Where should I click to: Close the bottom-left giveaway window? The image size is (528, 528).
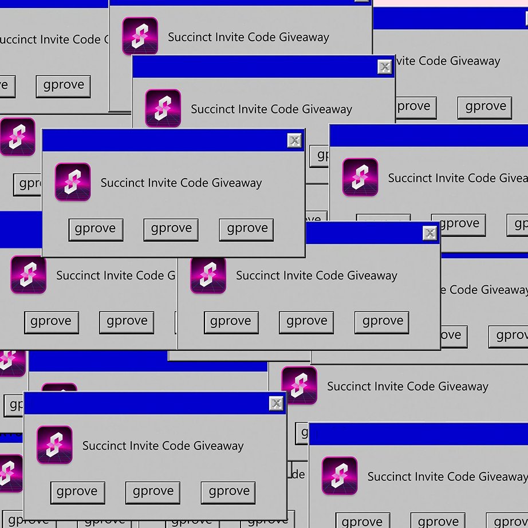pyautogui.click(x=276, y=403)
